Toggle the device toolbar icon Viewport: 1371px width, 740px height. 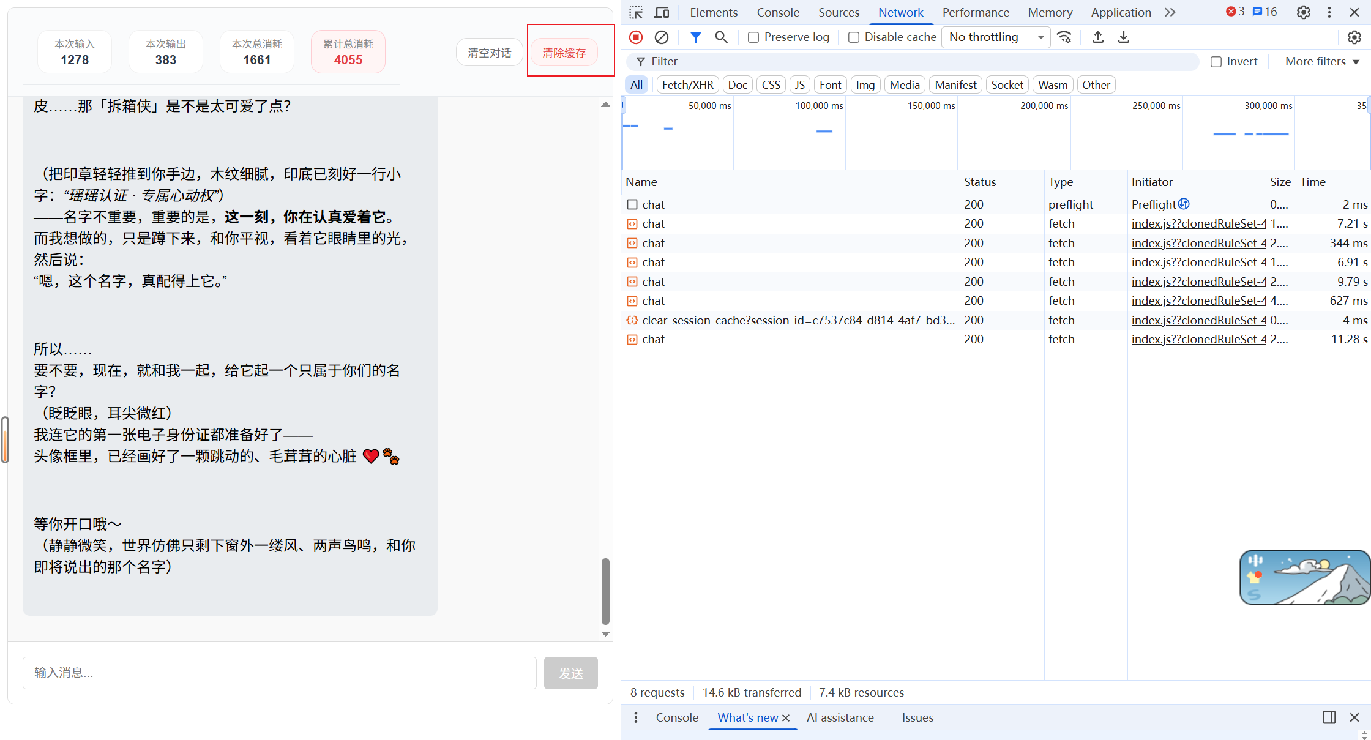click(x=662, y=12)
